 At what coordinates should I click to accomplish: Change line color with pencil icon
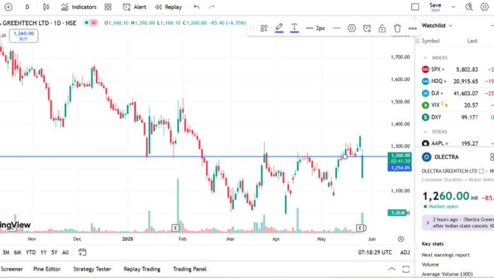click(x=279, y=28)
